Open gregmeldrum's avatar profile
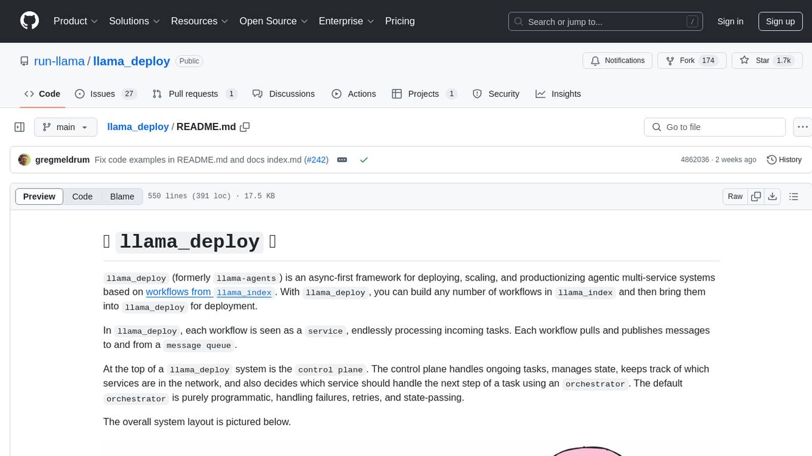Image resolution: width=812 pixels, height=456 pixels. pyautogui.click(x=24, y=160)
